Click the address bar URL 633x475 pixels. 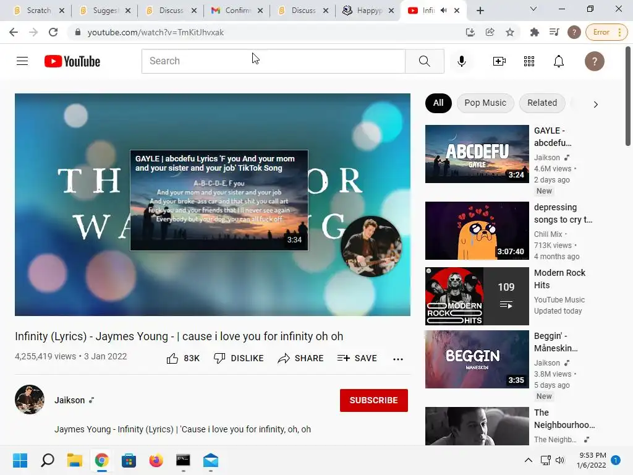[x=155, y=32]
